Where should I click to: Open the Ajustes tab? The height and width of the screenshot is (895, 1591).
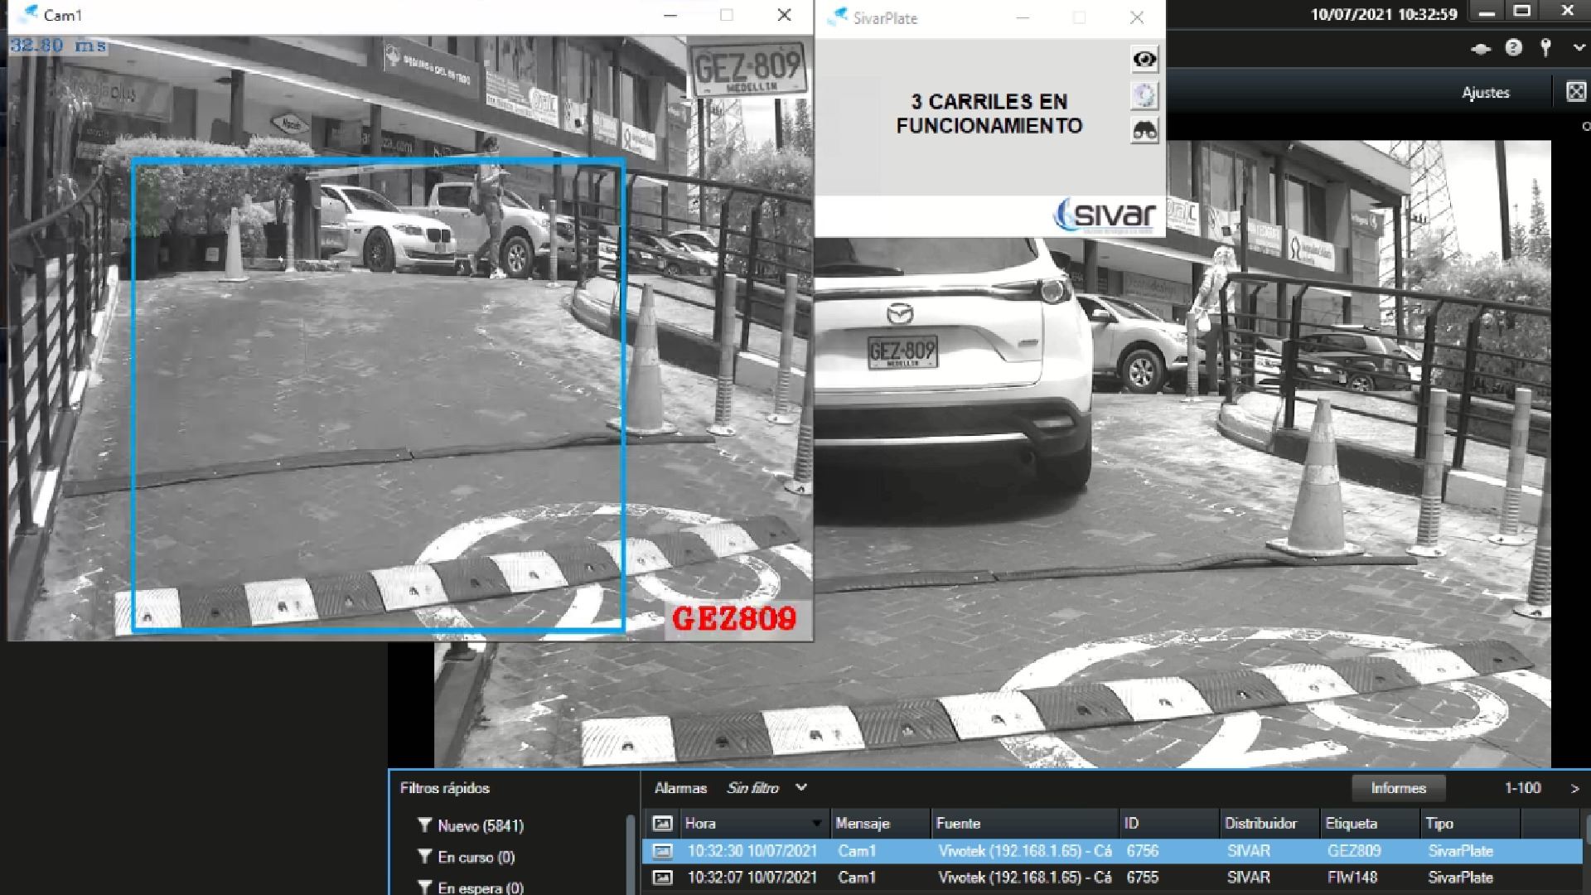1485,93
